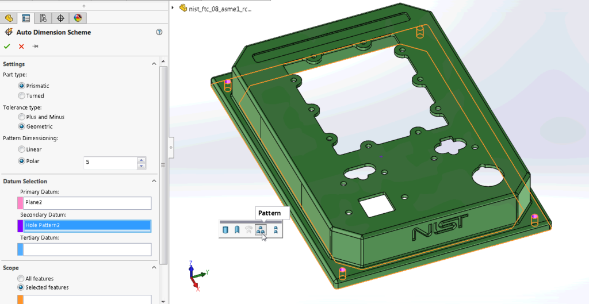Viewport: 589px width, 304px height.
Task: Cancel with the red X
Action: (21, 47)
